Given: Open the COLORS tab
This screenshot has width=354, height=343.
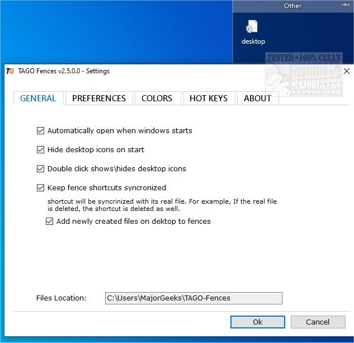Looking at the screenshot, I should tap(157, 98).
